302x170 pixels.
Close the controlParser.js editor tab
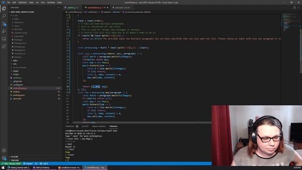[x=108, y=8]
